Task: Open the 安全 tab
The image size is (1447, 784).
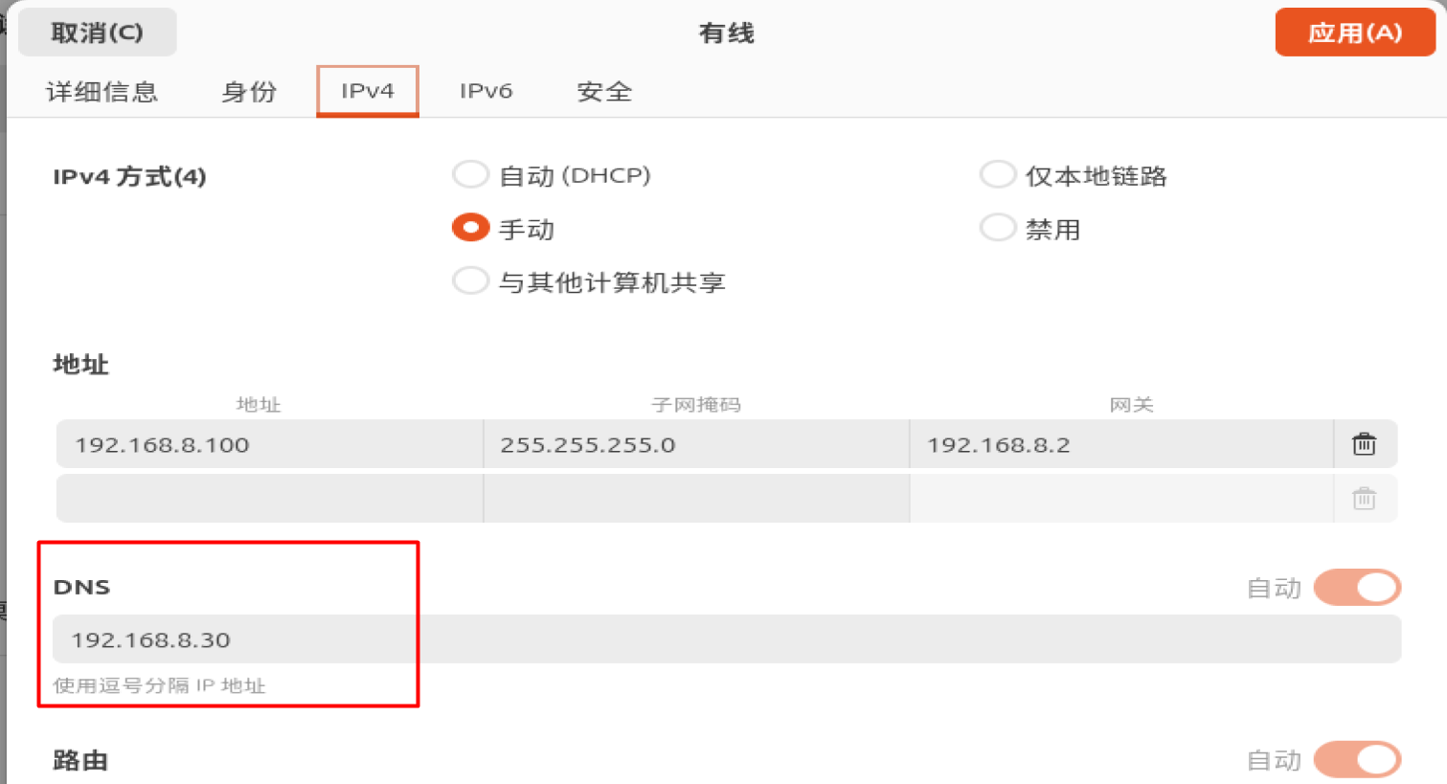Action: coord(604,92)
